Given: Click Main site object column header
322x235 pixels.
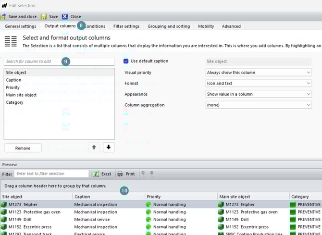Looking at the screenshot, I should tap(253, 197).
